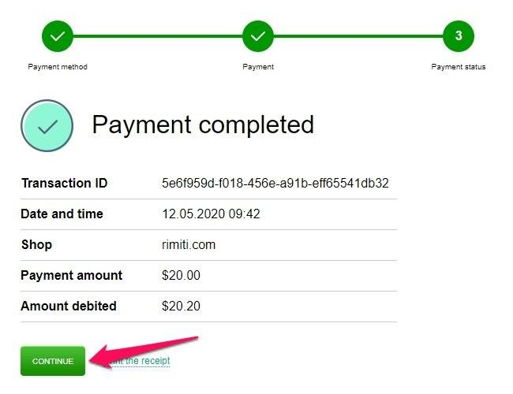513x394 pixels.
Task: Click the $20.20 amount debited value
Action: pos(181,306)
